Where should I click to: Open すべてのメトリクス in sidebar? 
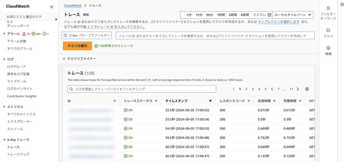coord(21,114)
